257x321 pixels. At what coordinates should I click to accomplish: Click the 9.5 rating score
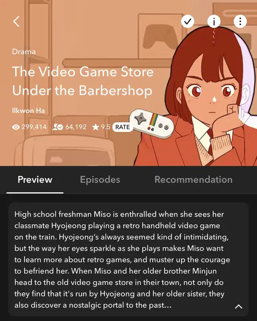pyautogui.click(x=106, y=127)
